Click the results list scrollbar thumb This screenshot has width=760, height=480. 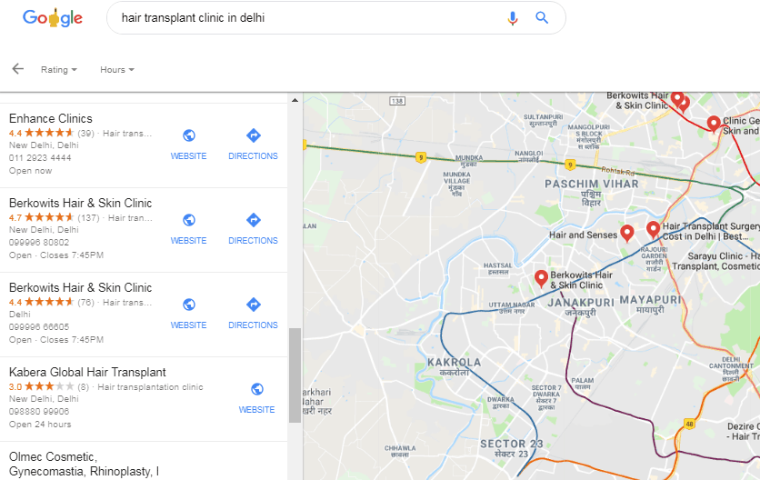pos(295,375)
